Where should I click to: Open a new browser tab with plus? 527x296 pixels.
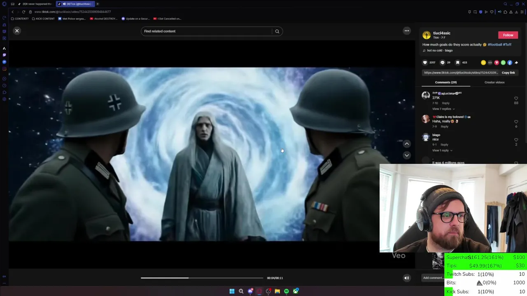98,4
